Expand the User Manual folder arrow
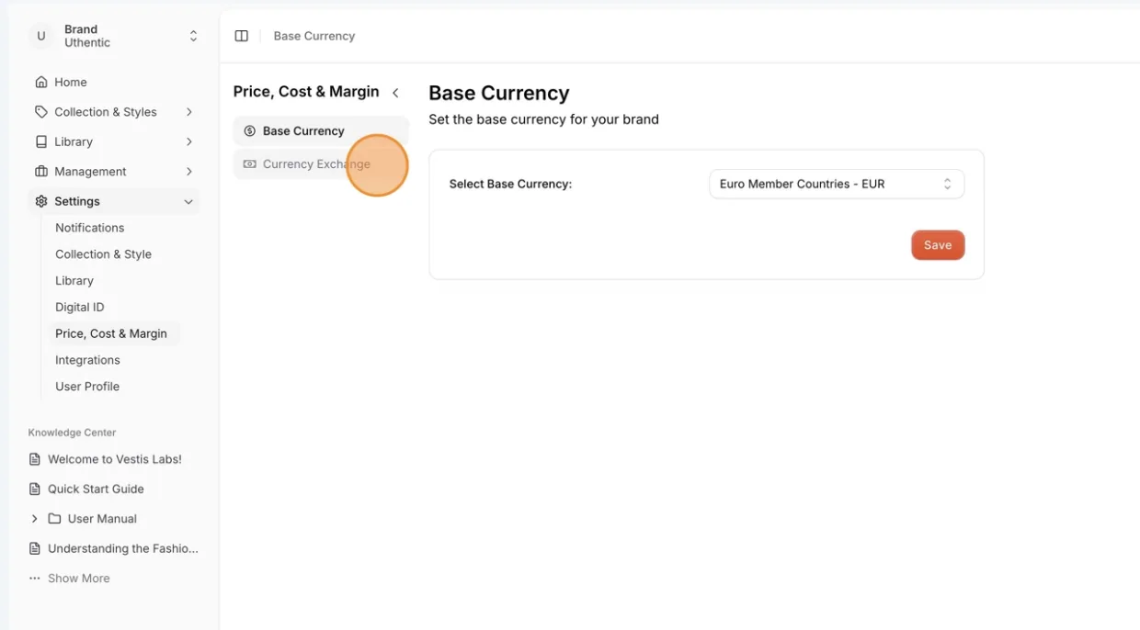 point(35,519)
